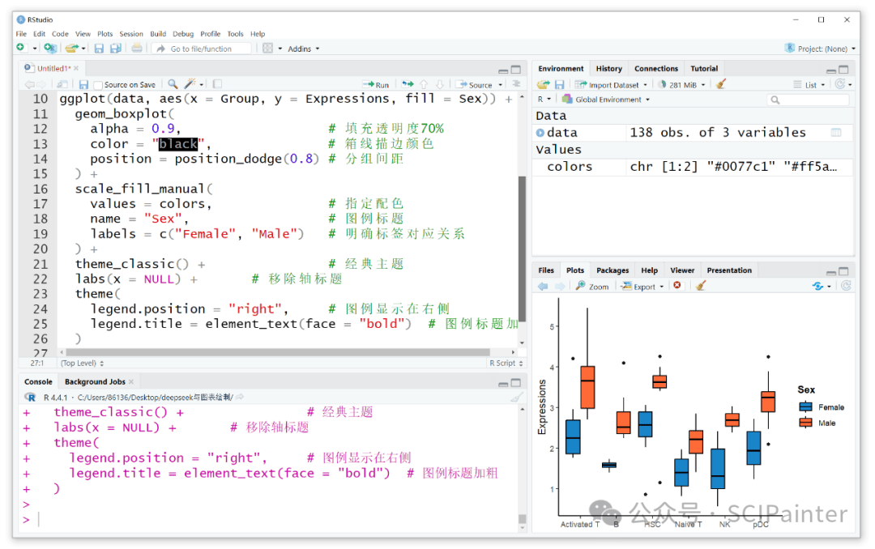Clear all plots with broom icon
Image resolution: width=875 pixels, height=549 pixels.
pos(701,286)
